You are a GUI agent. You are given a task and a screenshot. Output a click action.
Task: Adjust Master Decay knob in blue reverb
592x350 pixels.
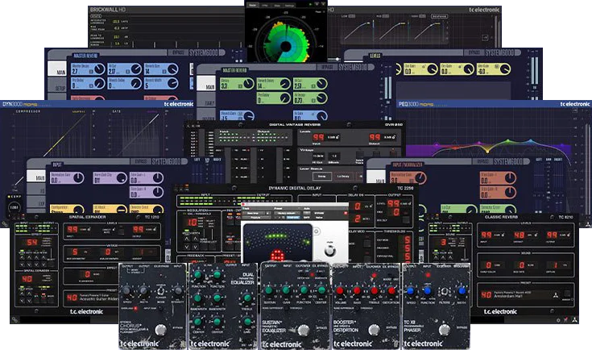point(99,69)
